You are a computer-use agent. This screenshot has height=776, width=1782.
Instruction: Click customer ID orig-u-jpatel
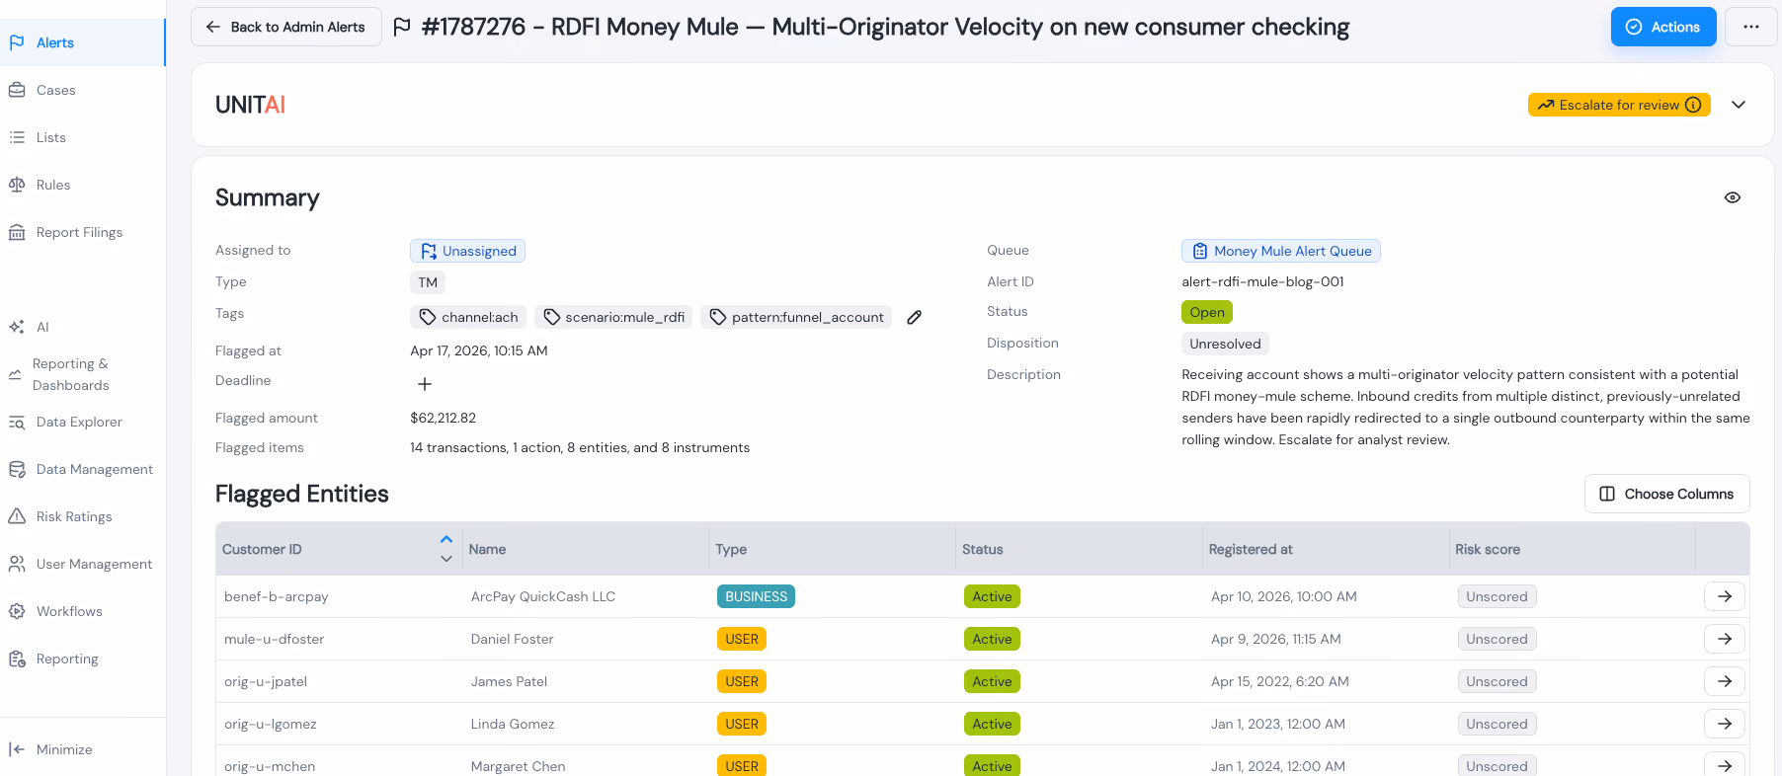click(266, 681)
